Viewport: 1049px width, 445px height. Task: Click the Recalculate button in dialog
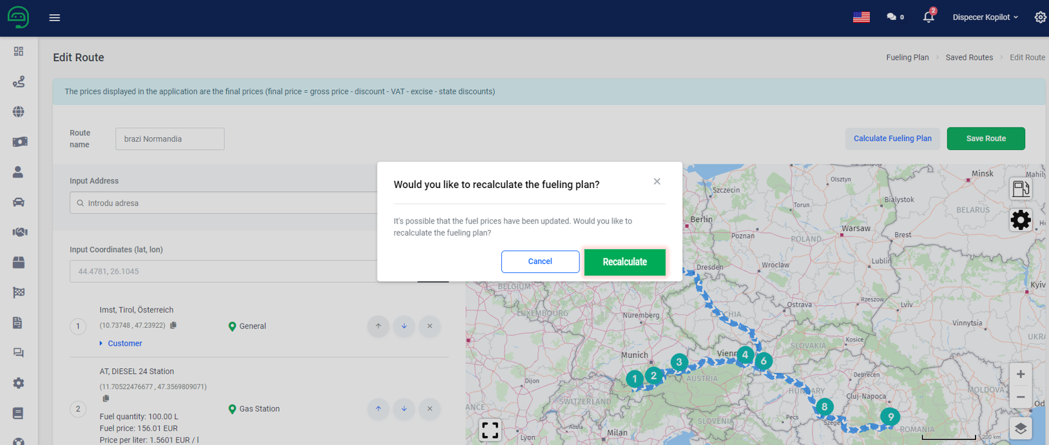pyautogui.click(x=624, y=262)
